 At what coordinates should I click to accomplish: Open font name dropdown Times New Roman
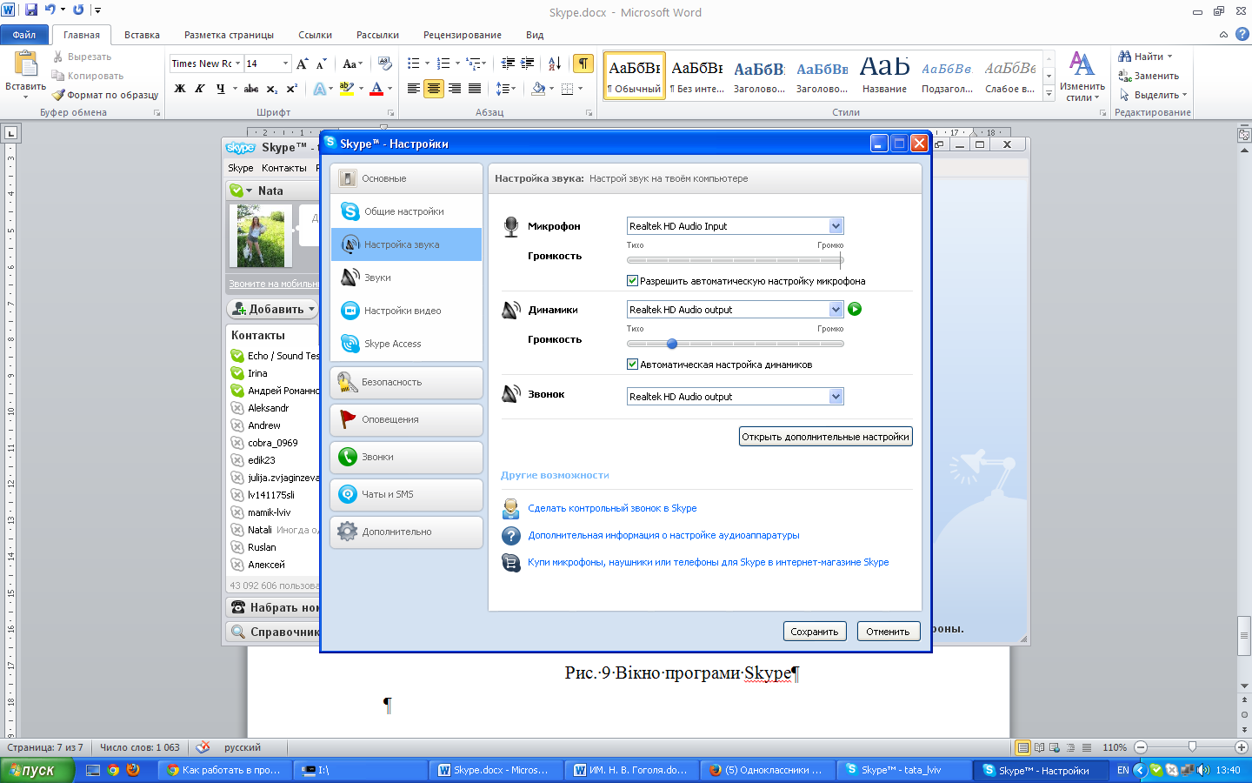tap(237, 64)
